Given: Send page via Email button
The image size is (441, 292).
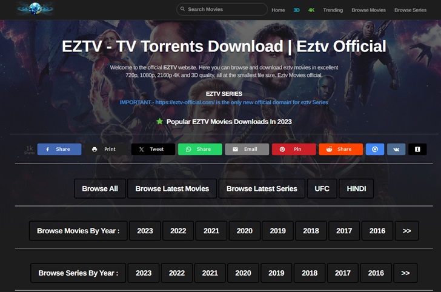Looking at the screenshot, I should click(247, 149).
